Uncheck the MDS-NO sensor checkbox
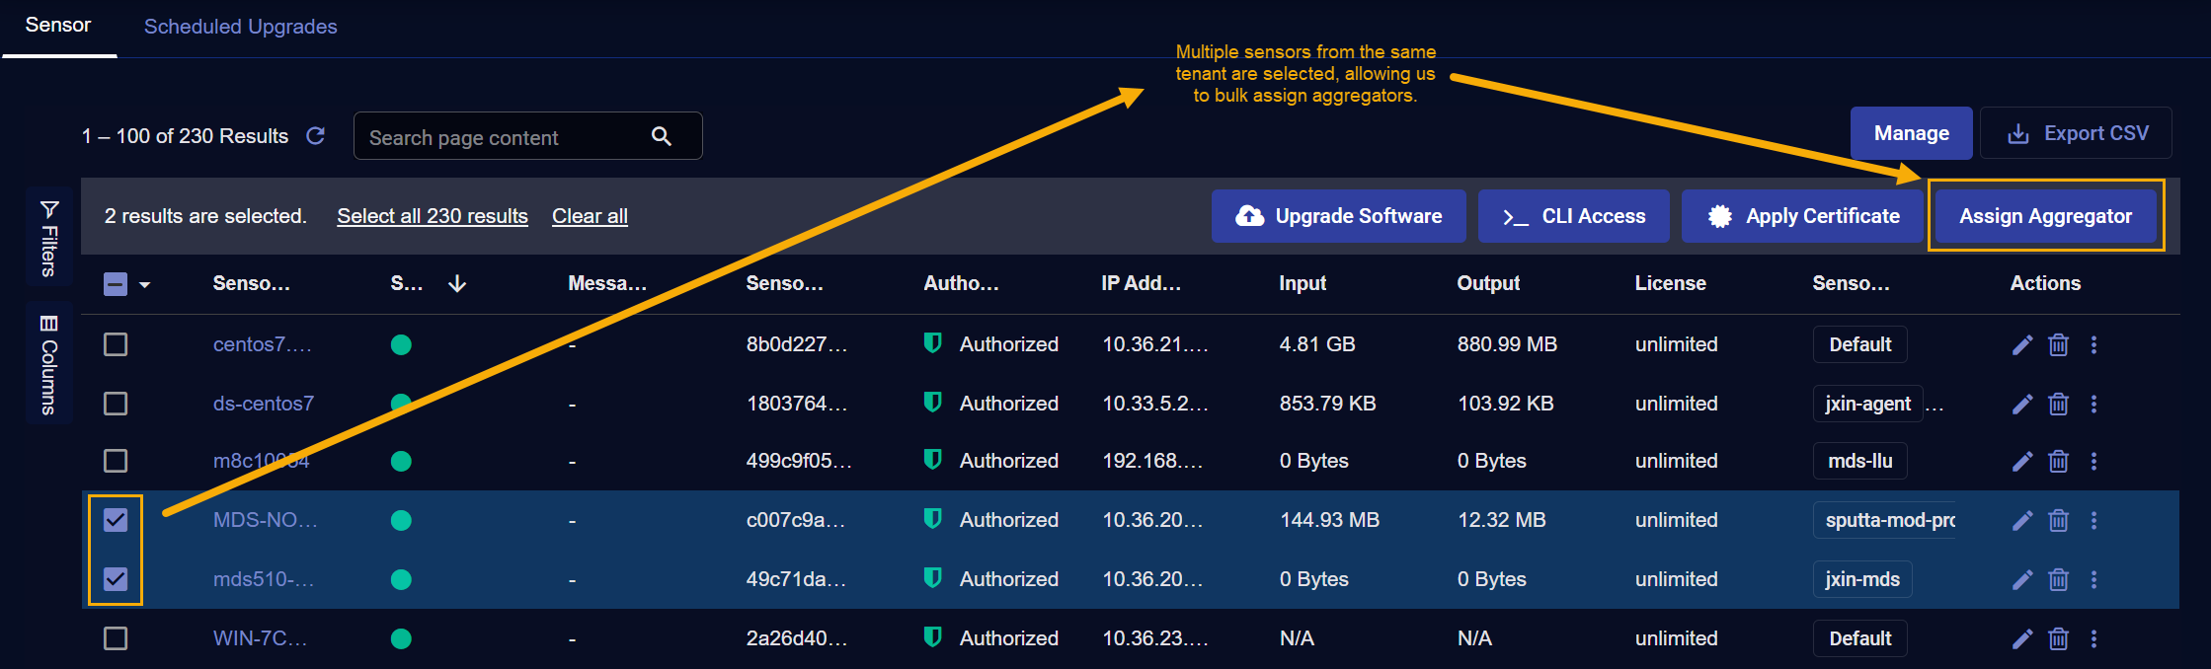Screen dimensions: 2211x669 (116, 520)
